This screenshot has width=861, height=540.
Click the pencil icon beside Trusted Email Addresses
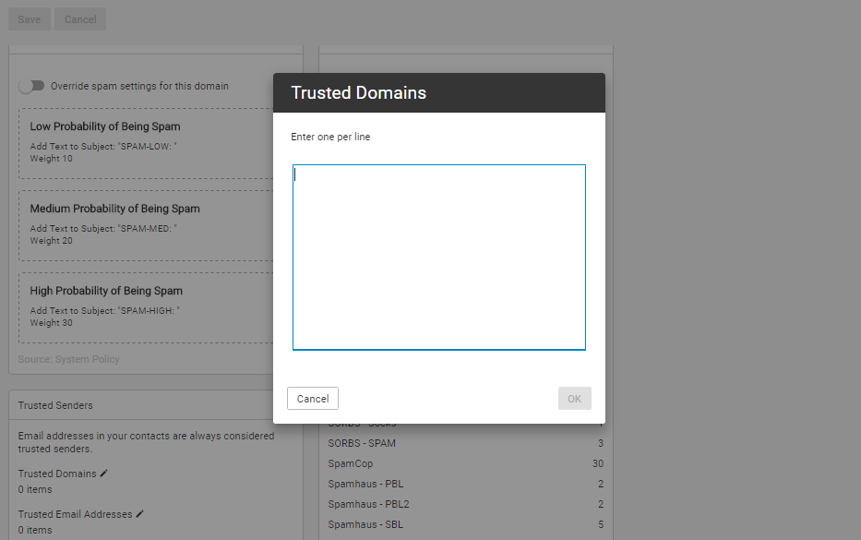click(x=140, y=514)
